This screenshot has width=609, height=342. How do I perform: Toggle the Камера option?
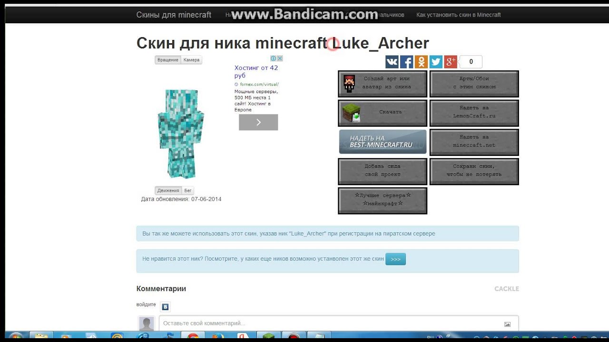pos(192,60)
